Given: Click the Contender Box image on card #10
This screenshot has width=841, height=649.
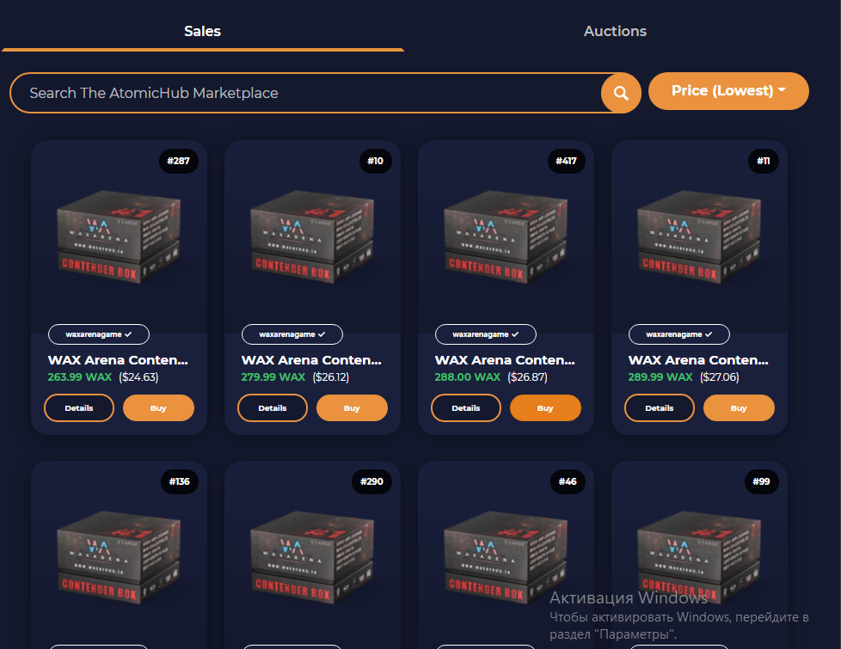Looking at the screenshot, I should 312,237.
